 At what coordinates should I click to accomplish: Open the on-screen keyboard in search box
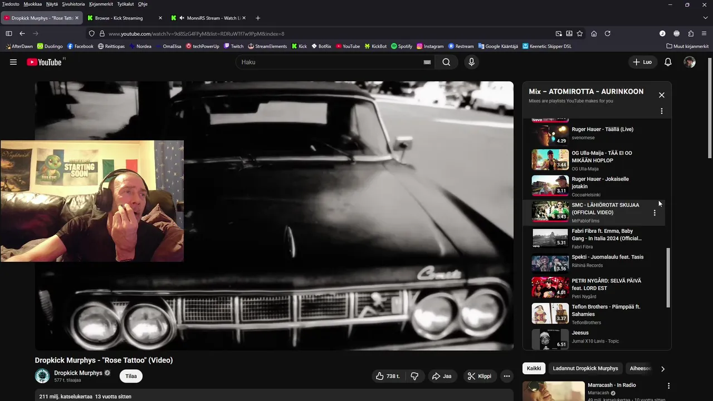click(427, 62)
